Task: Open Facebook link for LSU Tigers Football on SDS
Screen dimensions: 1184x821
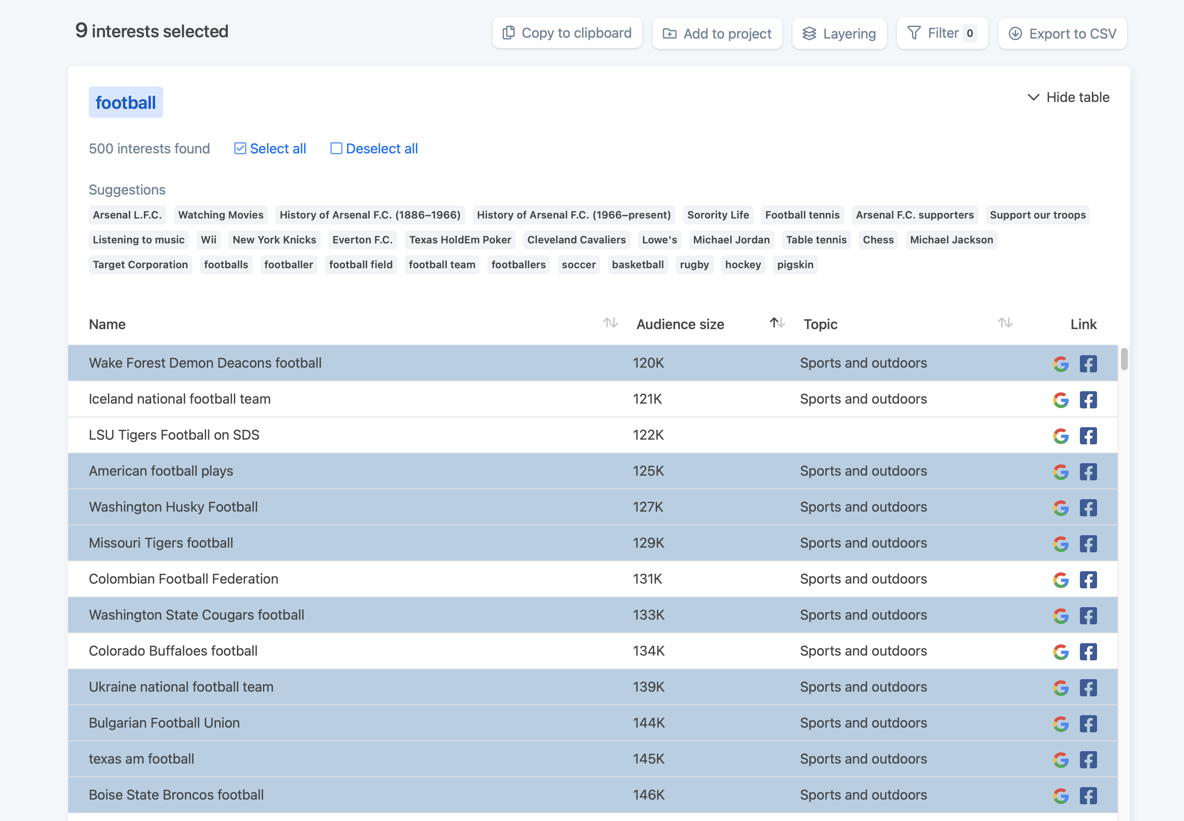Action: click(x=1088, y=436)
